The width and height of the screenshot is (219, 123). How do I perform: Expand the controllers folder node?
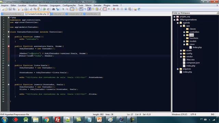click(x=184, y=32)
